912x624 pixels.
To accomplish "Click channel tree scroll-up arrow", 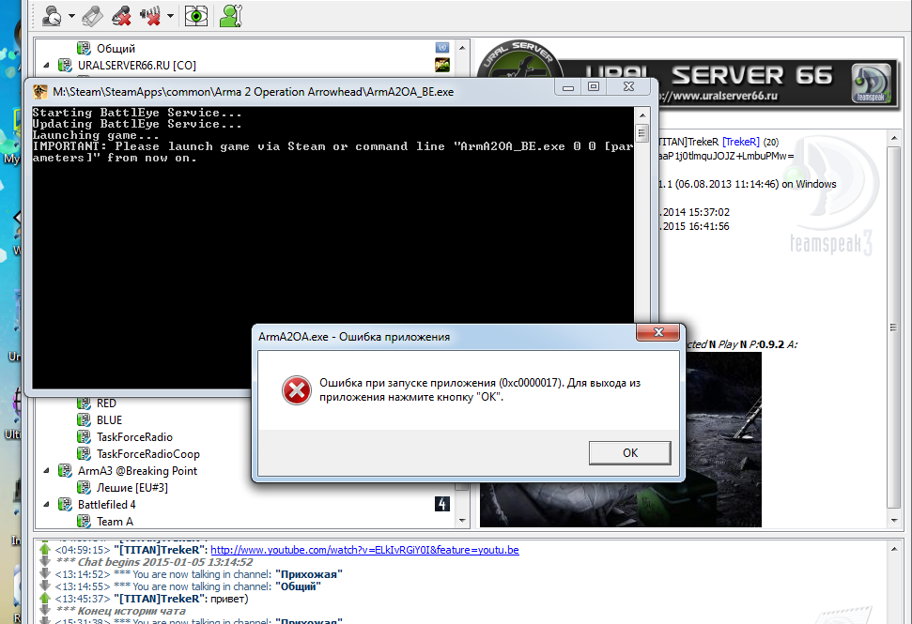I will 462,48.
